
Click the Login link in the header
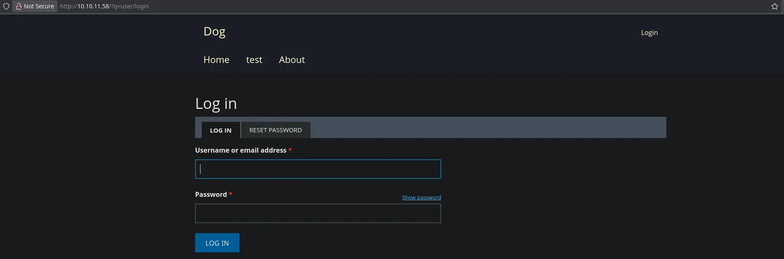(x=649, y=33)
